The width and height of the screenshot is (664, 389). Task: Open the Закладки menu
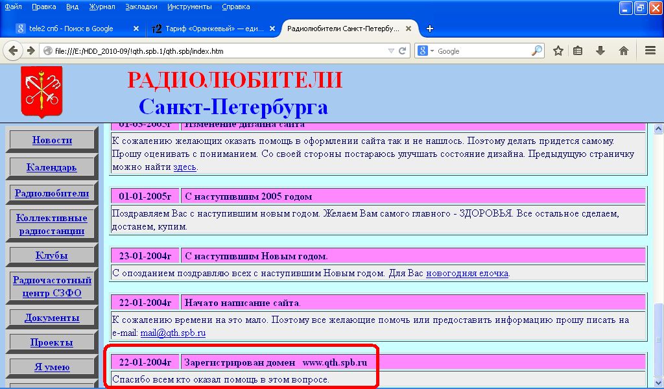[x=141, y=6]
